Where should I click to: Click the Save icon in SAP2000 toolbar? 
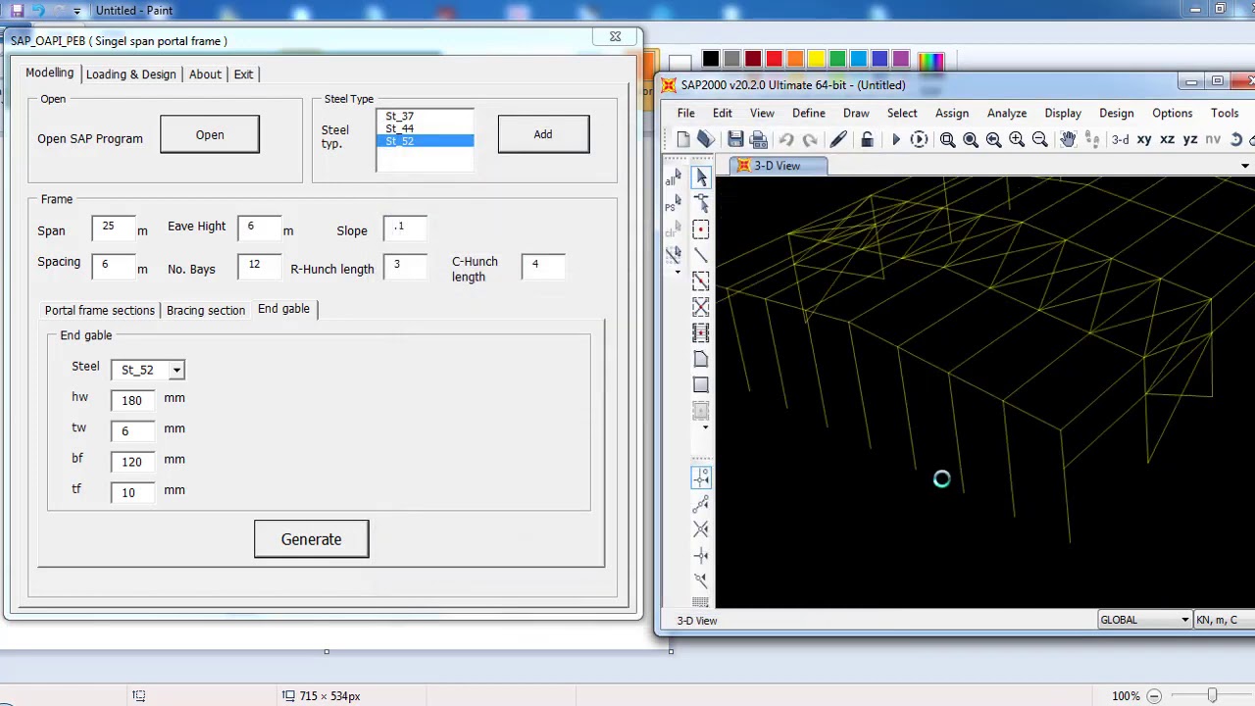tap(735, 139)
